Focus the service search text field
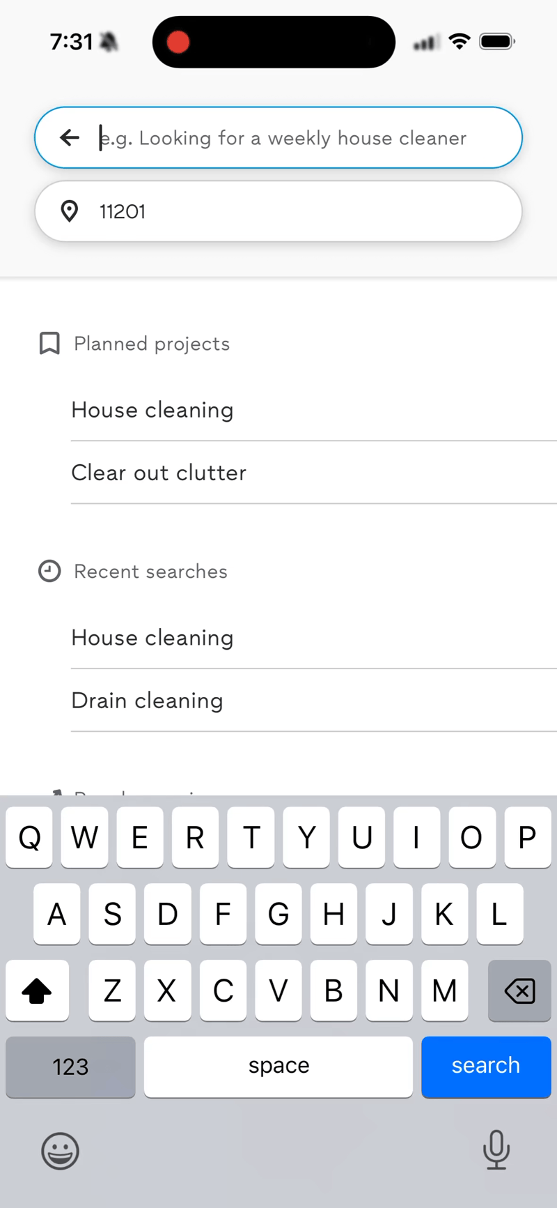557x1208 pixels. 299,138
